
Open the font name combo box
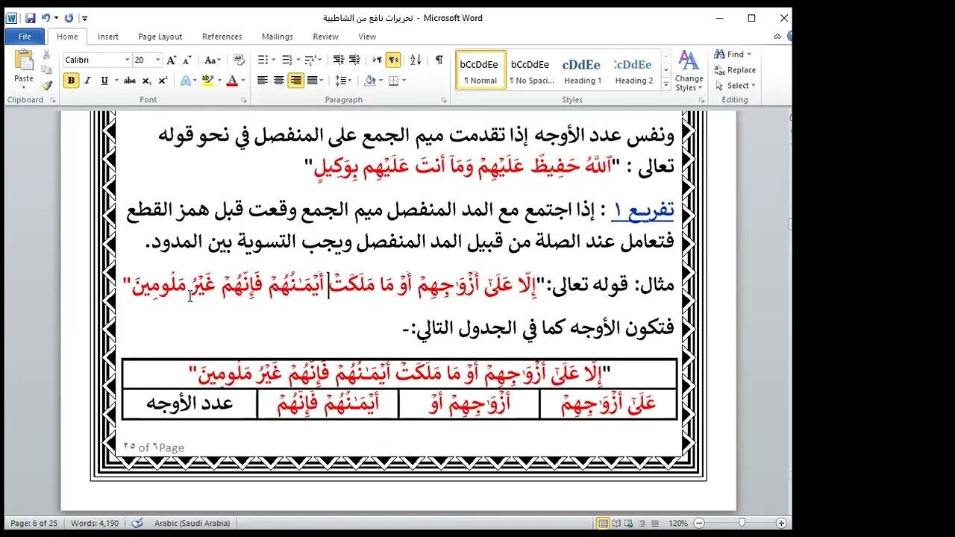[x=96, y=60]
